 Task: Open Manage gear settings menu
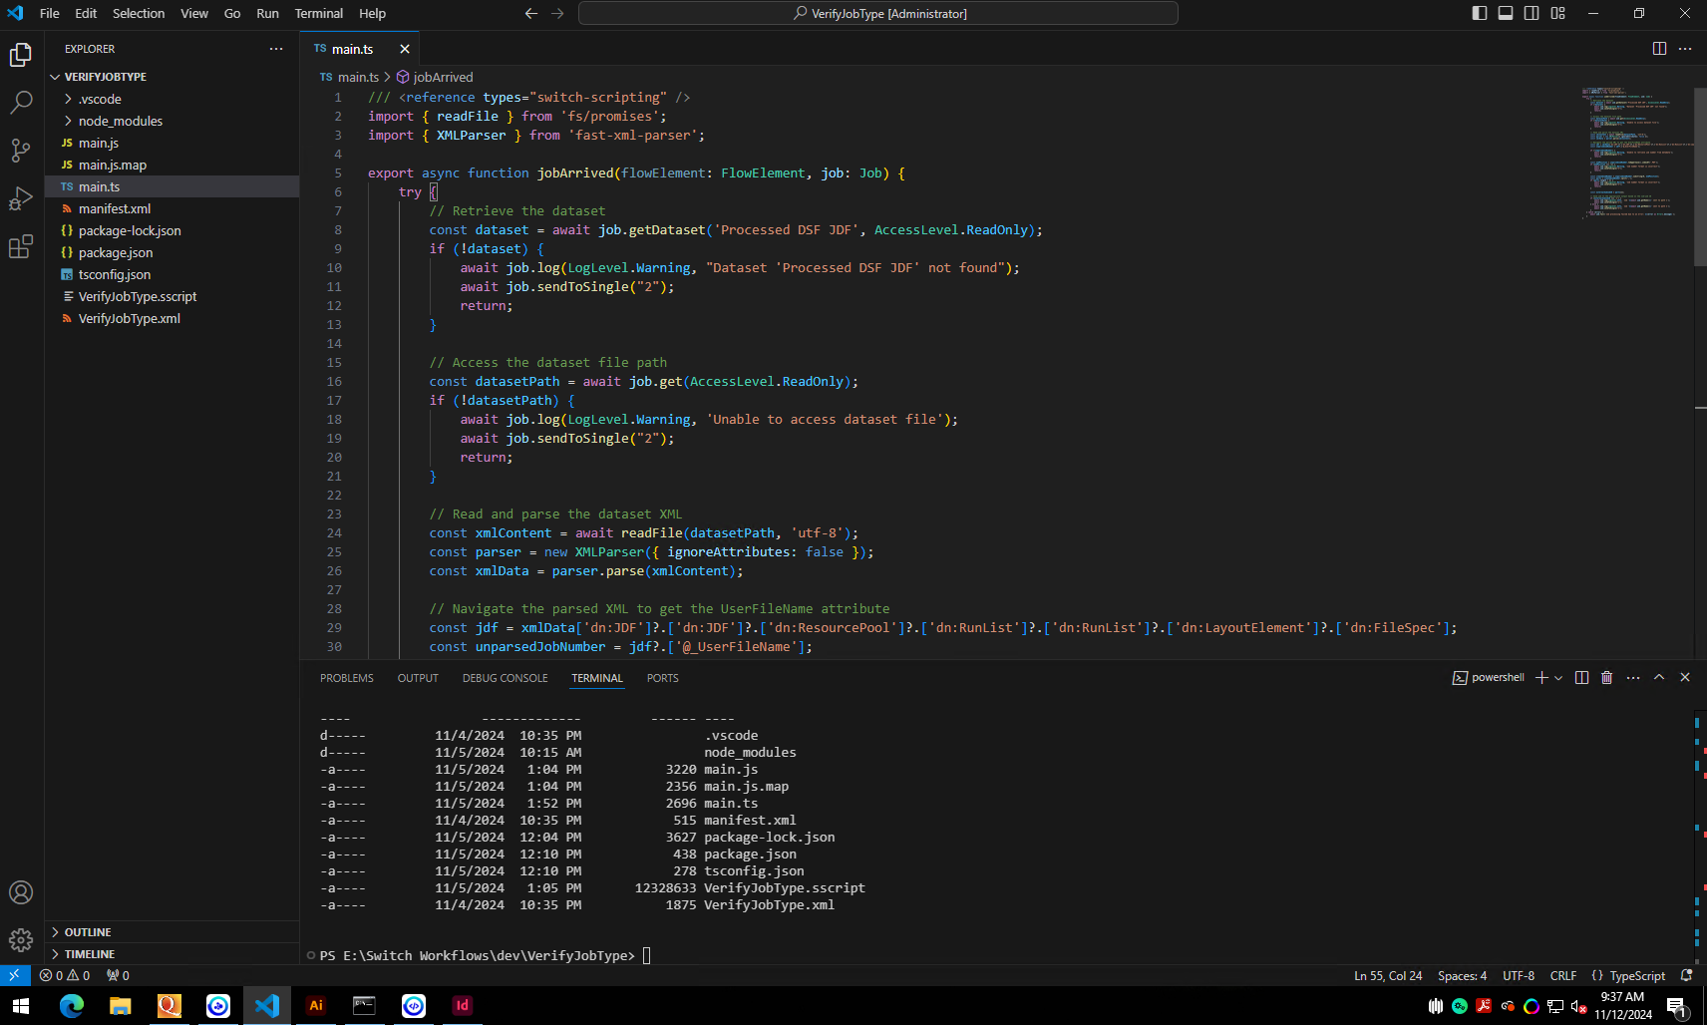[21, 940]
